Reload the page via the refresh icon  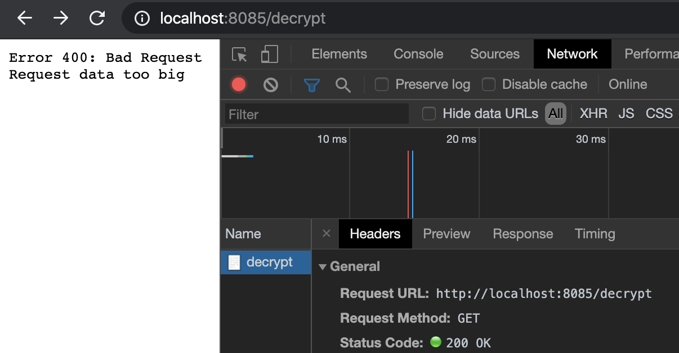(x=96, y=17)
